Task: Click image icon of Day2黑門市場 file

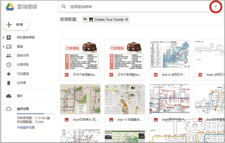Action: [156, 120]
